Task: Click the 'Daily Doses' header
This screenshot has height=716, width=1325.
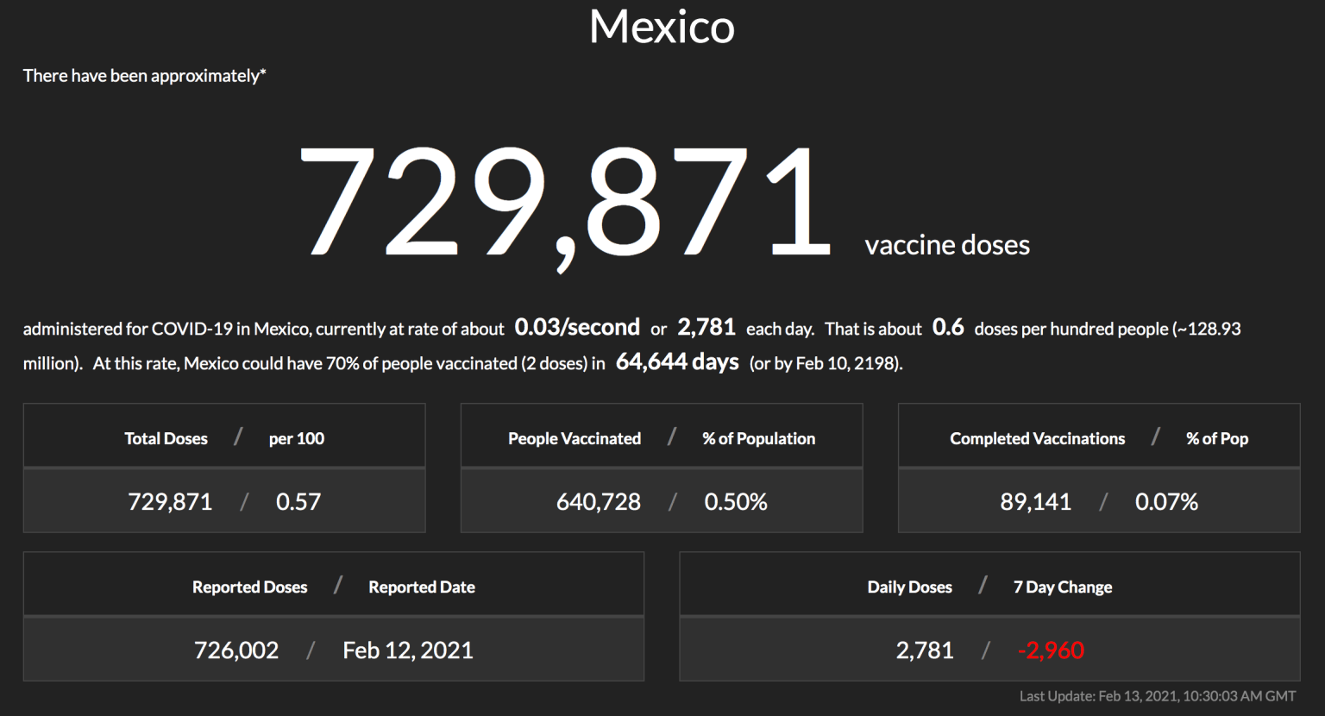Action: point(909,587)
